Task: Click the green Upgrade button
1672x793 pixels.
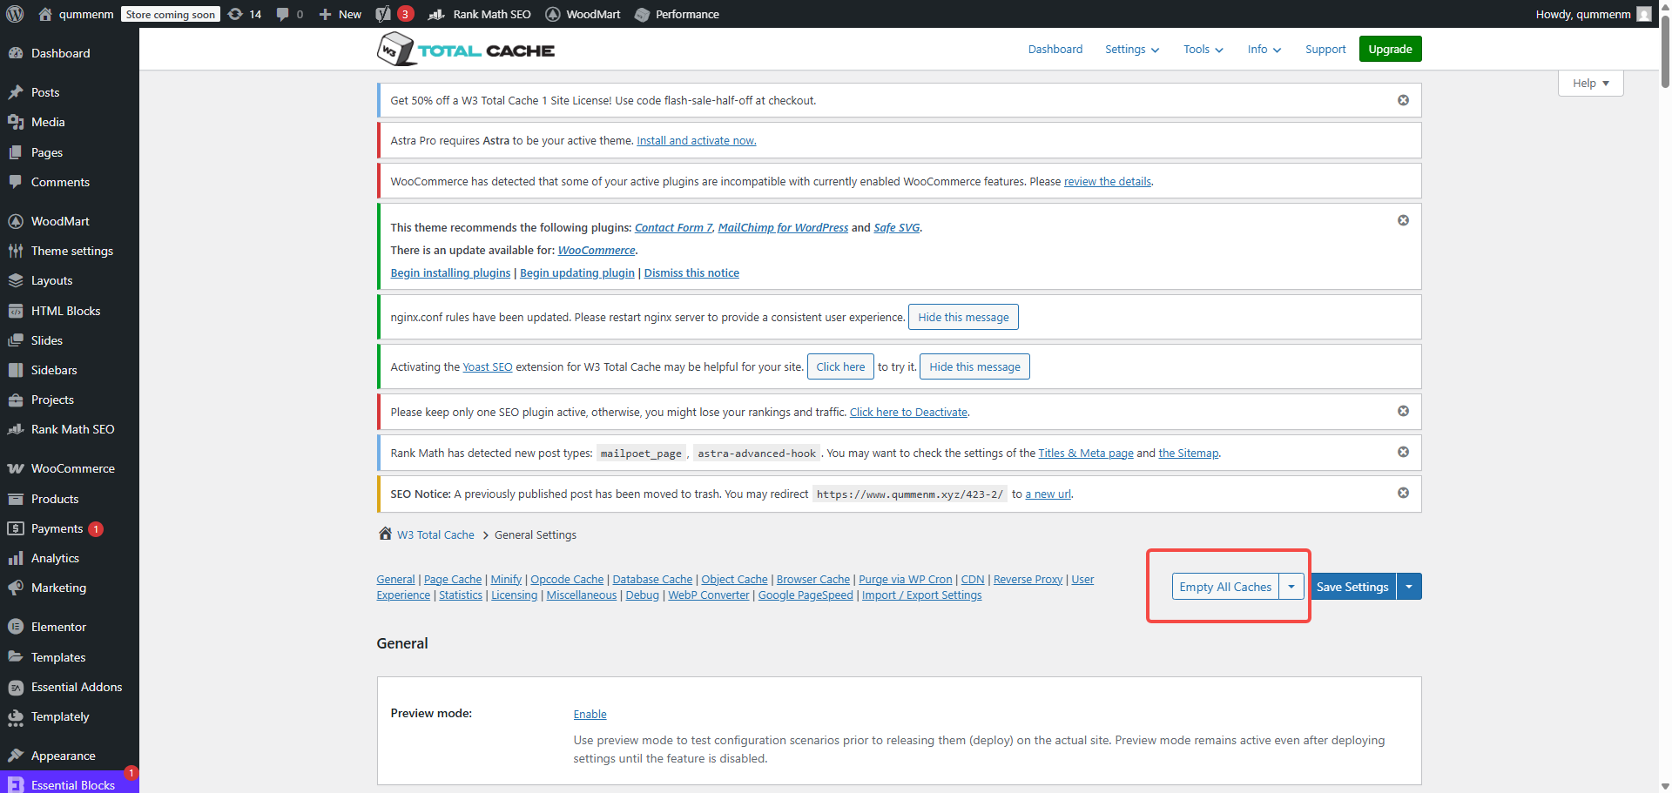Action: point(1390,50)
